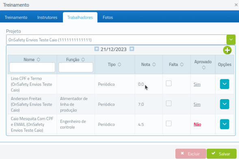Check Falta for Lino CPF e Termo
The height and width of the screenshot is (159, 239).
point(169,83)
